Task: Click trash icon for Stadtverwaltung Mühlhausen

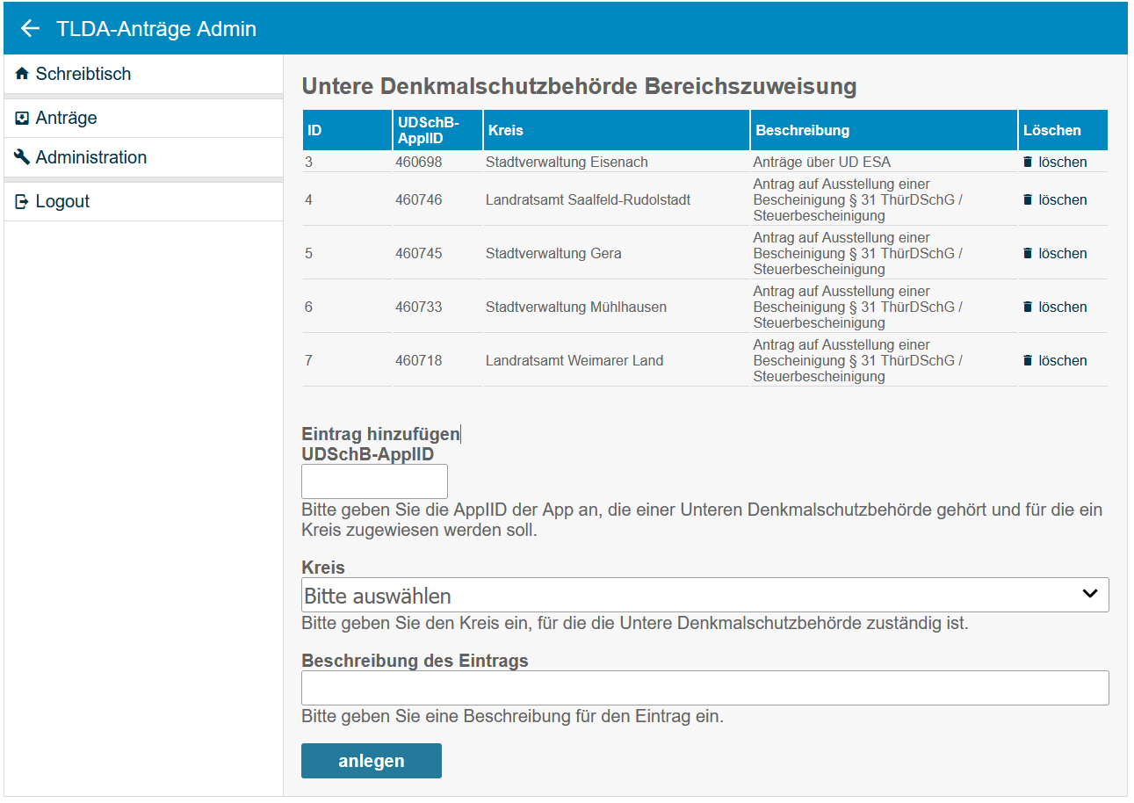Action: 1028,307
